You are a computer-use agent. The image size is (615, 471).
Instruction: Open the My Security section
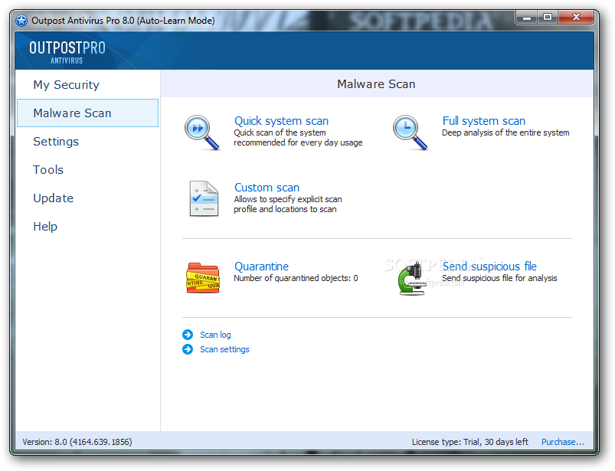click(x=67, y=85)
